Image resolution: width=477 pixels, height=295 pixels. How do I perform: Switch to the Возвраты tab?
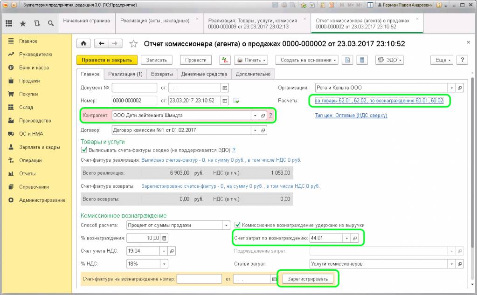(x=162, y=74)
